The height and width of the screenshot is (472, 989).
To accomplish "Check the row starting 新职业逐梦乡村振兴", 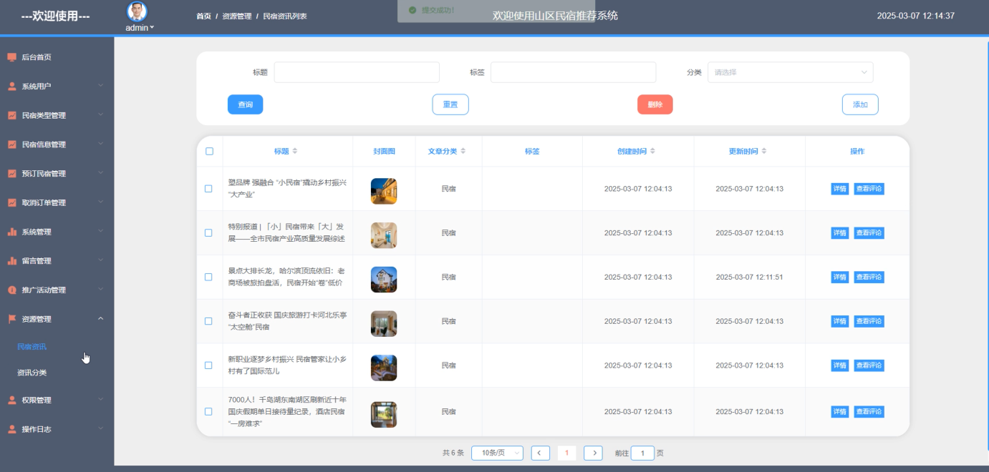I will tap(209, 365).
